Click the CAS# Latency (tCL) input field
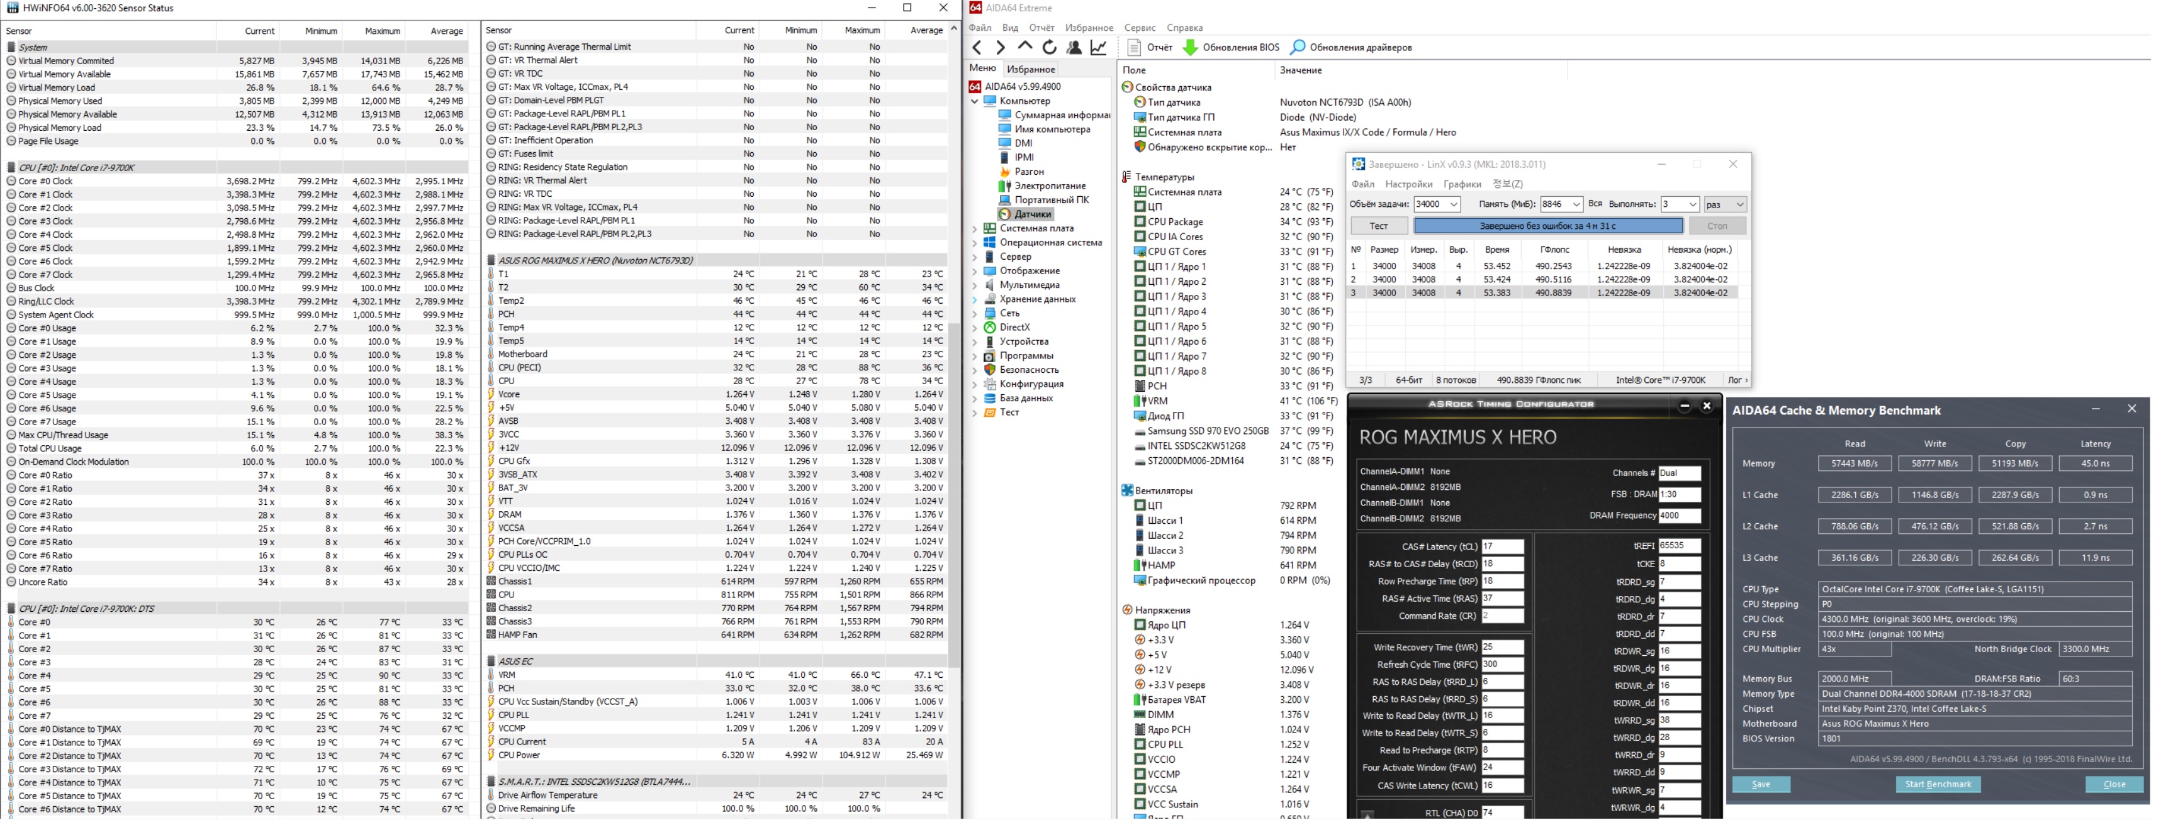This screenshot has height=830, width=2161. click(x=1501, y=546)
